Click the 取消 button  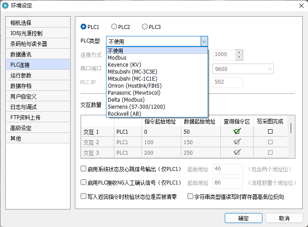pos(284,218)
